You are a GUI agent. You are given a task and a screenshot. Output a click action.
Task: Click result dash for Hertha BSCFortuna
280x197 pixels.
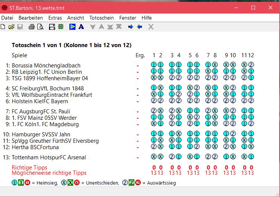[x=138, y=148]
